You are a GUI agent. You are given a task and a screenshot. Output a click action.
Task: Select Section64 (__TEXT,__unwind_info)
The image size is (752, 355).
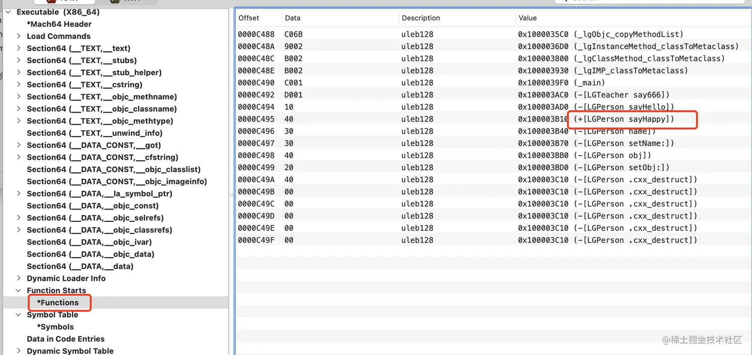pyautogui.click(x=94, y=133)
